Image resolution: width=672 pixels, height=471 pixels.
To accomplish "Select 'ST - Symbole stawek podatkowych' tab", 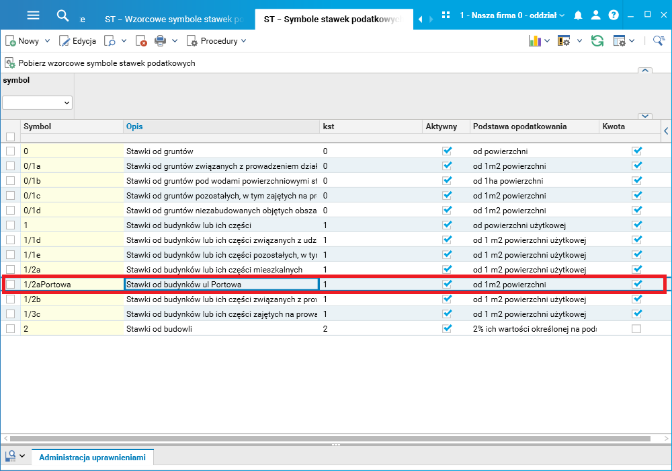I will (x=333, y=20).
